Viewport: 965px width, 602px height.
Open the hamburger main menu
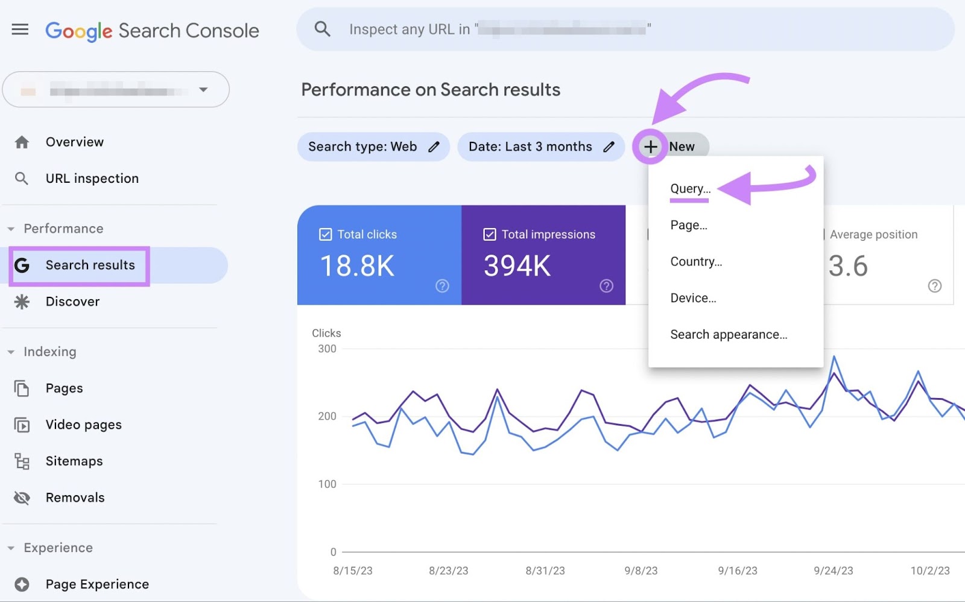point(20,30)
